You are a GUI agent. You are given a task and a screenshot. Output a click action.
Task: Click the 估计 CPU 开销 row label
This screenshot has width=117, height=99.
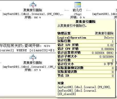click(68, 49)
